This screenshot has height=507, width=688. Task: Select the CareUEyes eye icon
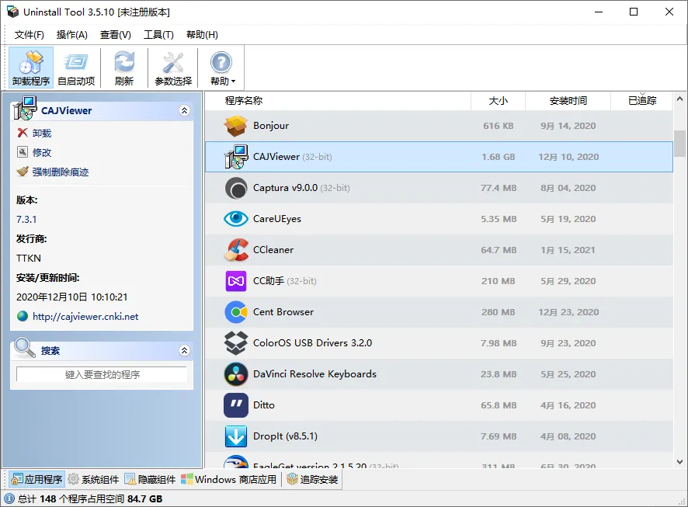coord(235,218)
